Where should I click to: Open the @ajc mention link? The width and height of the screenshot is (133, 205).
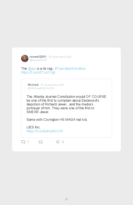coord(32,68)
